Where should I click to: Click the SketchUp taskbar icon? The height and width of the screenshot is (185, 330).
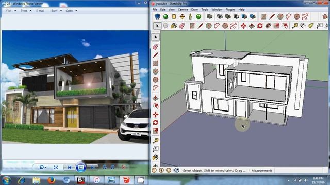pyautogui.click(x=126, y=180)
